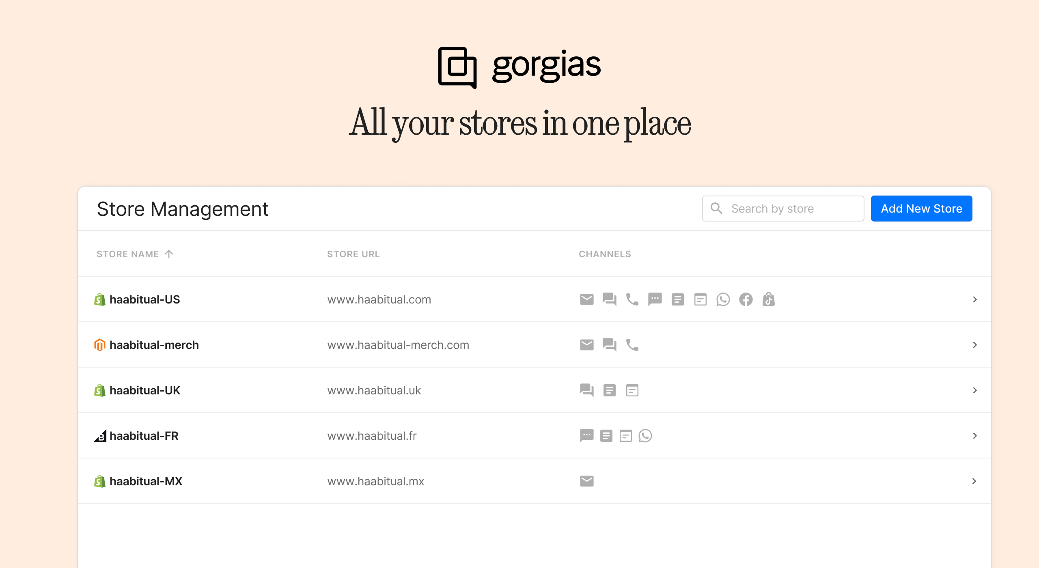The image size is (1039, 568).
Task: Click the chat icon in haabitual-merch row
Action: [x=609, y=345]
